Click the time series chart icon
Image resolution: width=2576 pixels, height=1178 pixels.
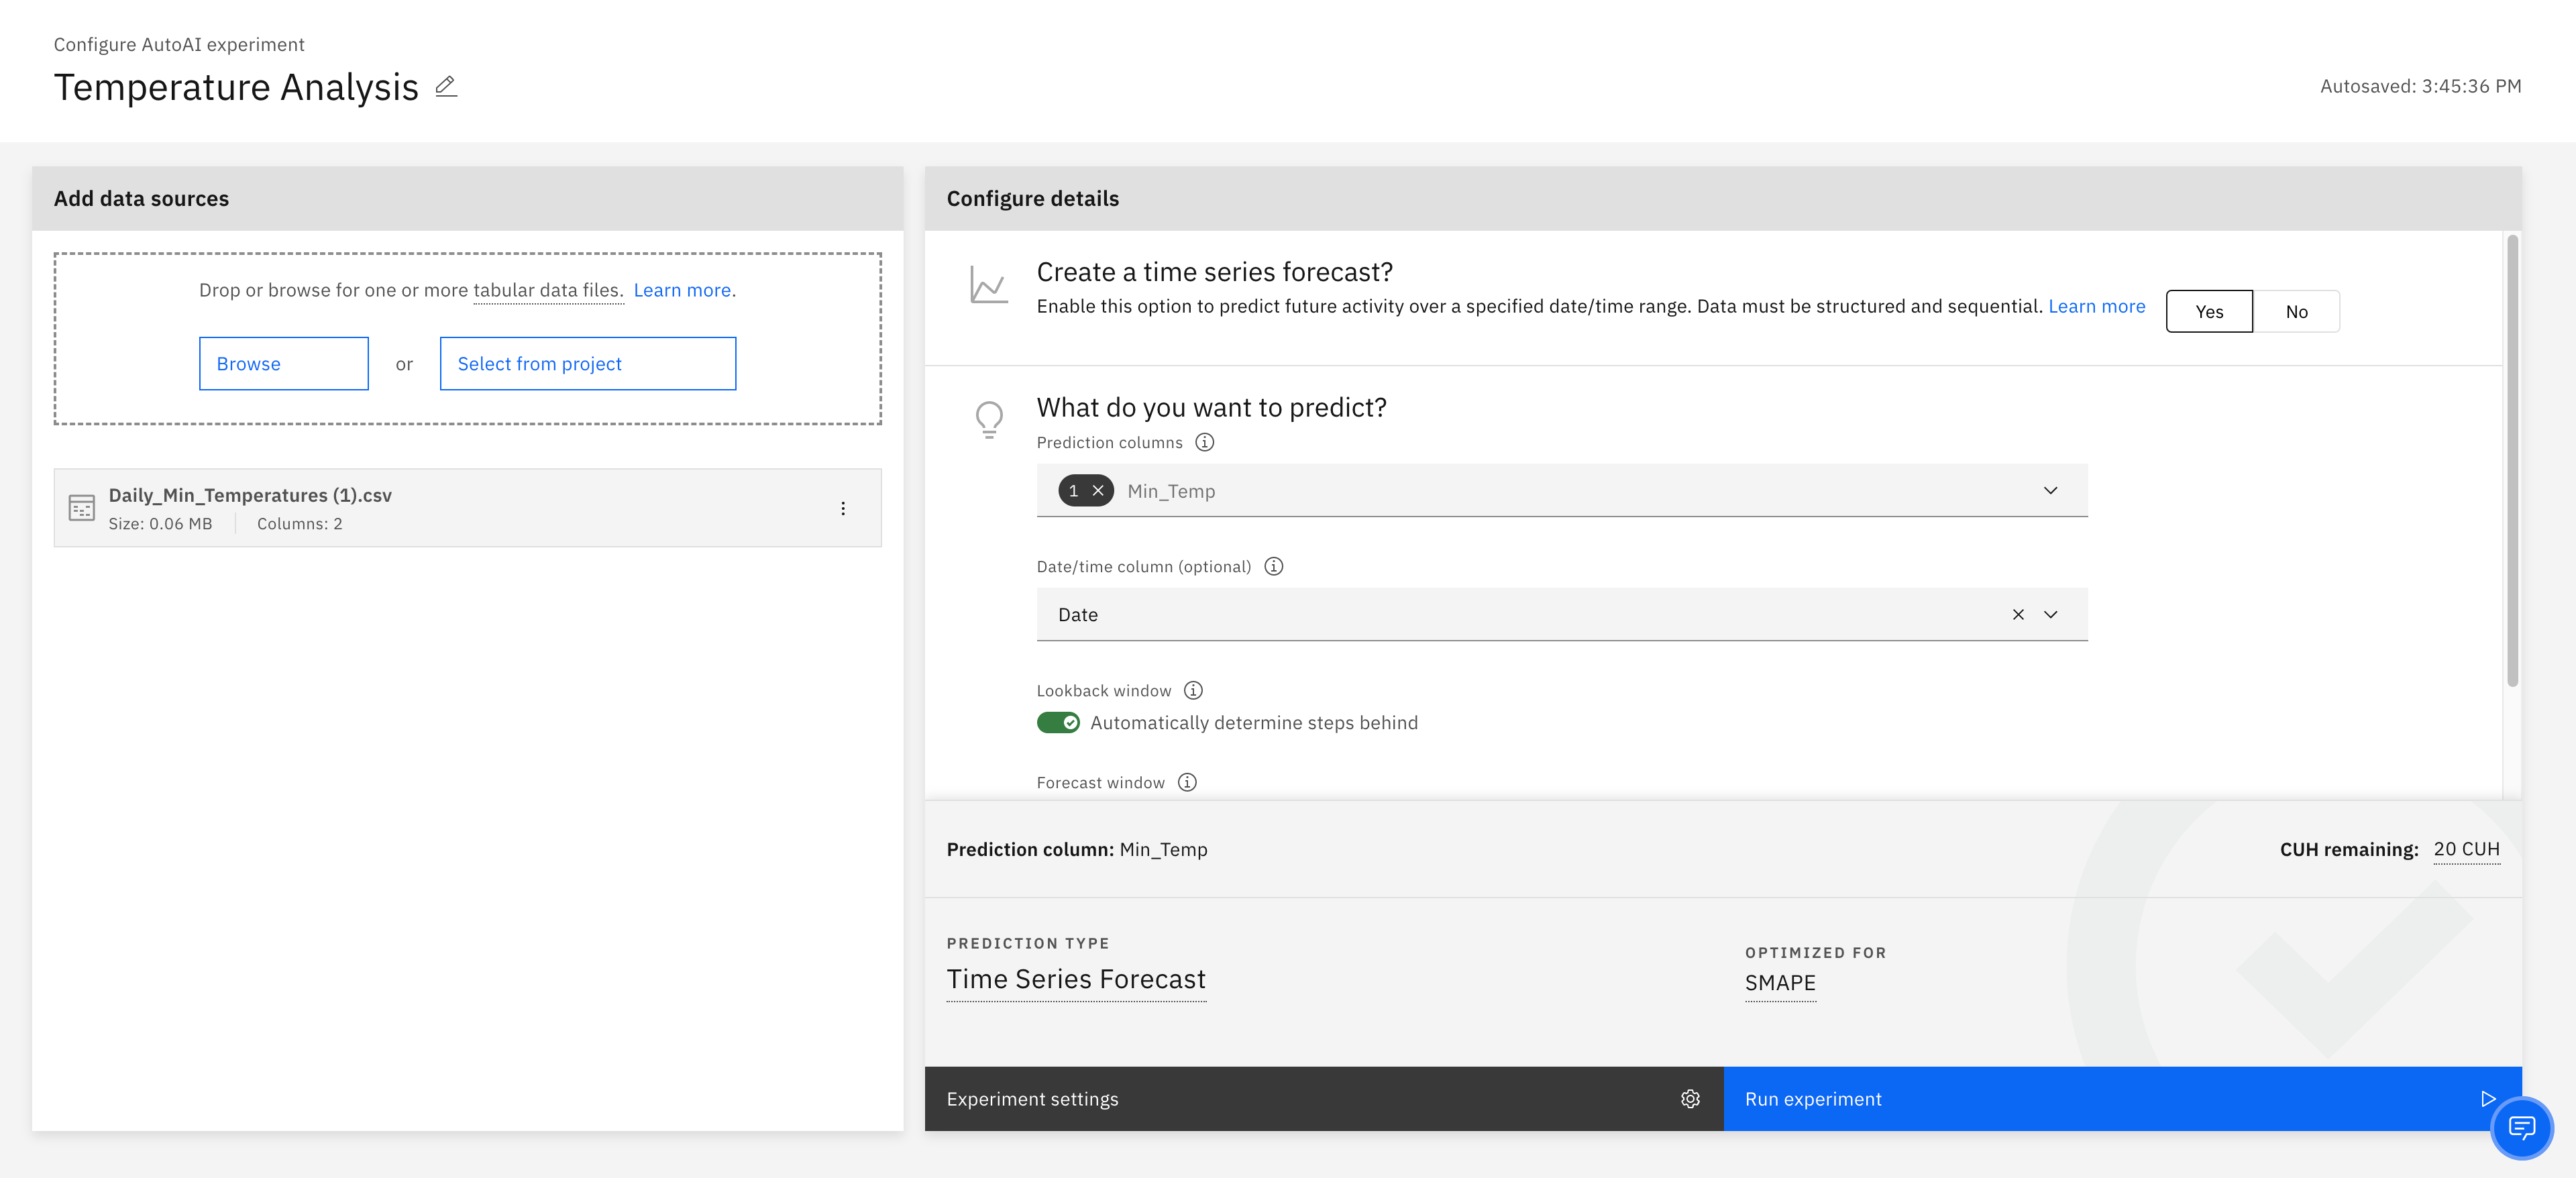tap(989, 285)
